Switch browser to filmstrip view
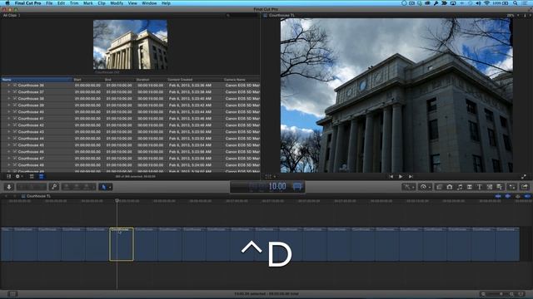 click(32, 177)
